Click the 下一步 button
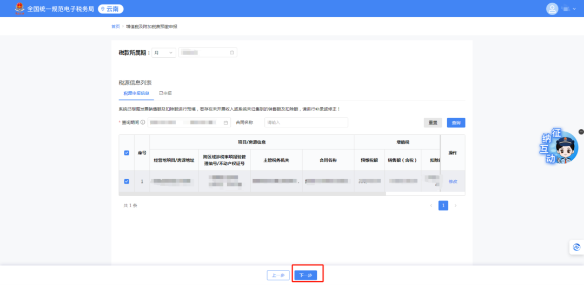Viewport: 584px width, 285px height. pyautogui.click(x=306, y=275)
